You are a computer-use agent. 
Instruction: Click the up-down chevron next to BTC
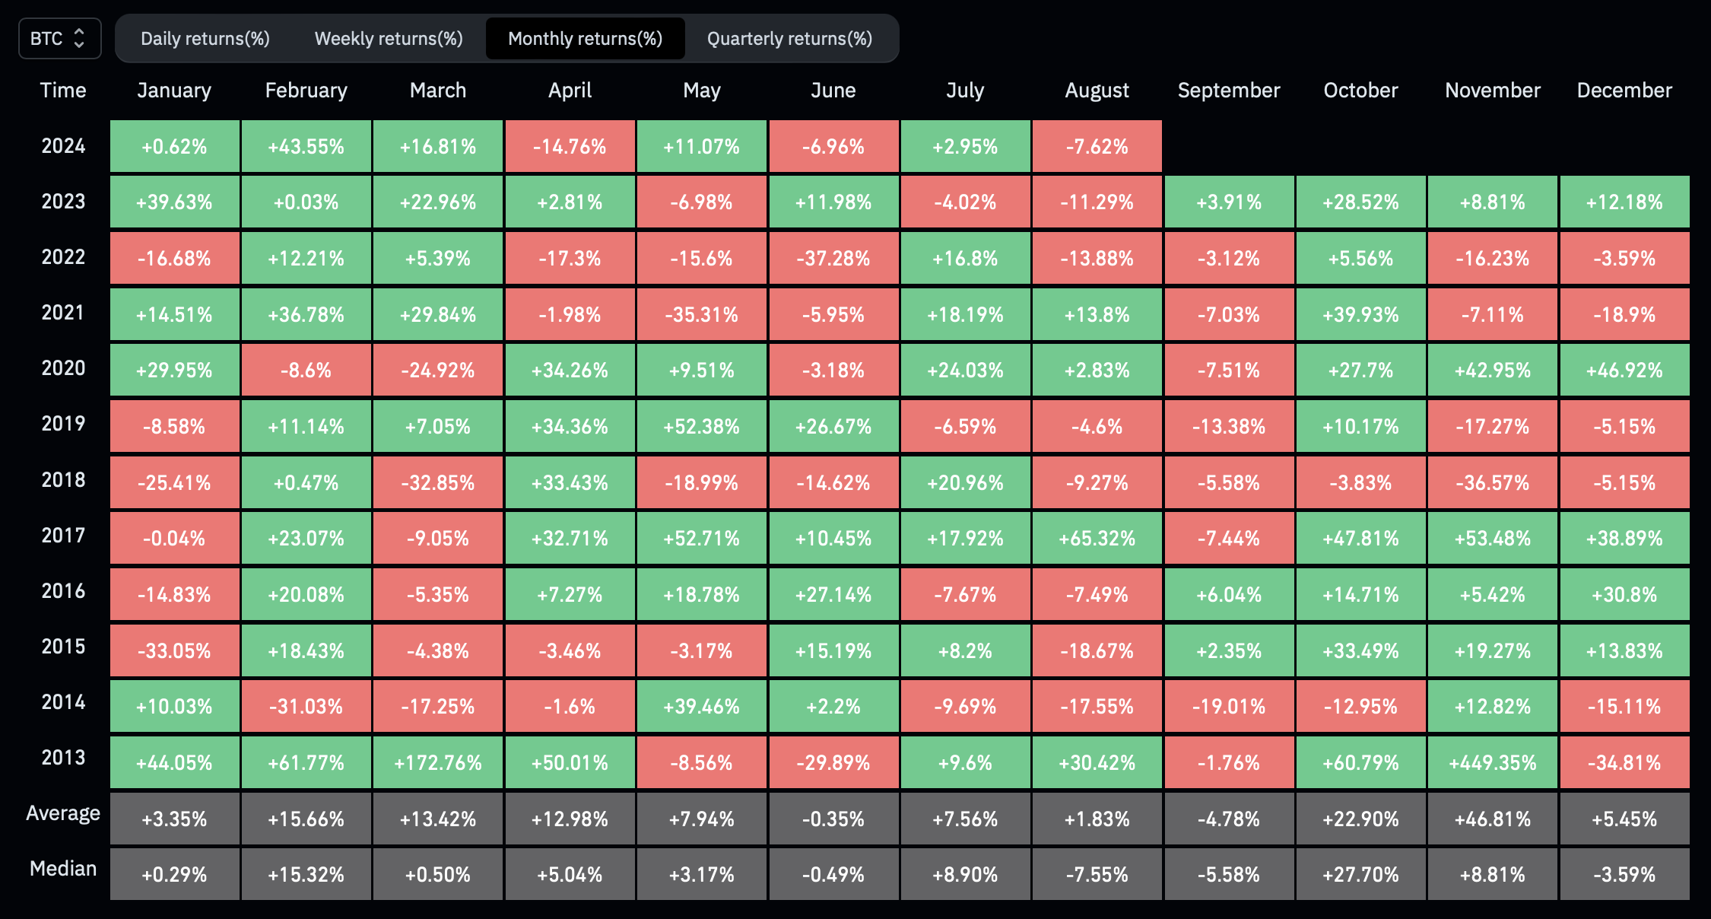coord(79,39)
